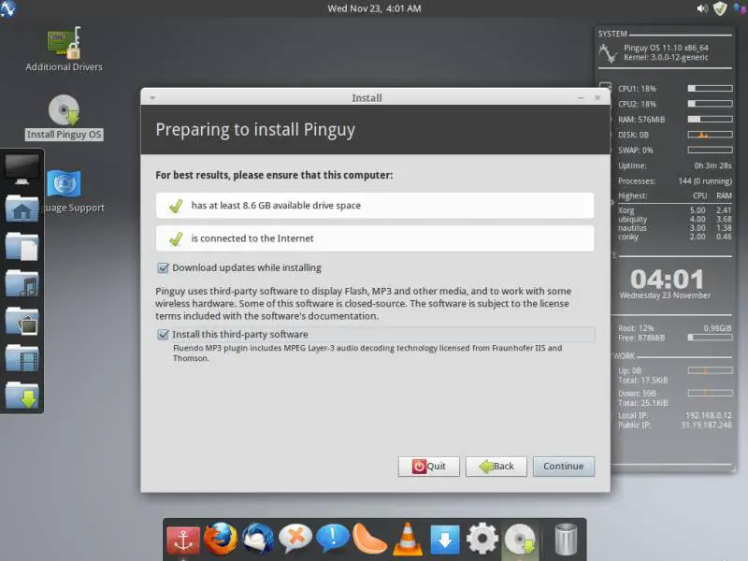Open the main menu icon at top-left
Viewport: 748px width, 561px height.
(7, 8)
